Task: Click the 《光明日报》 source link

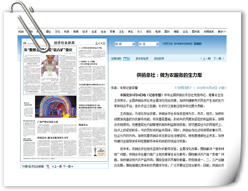Action: tap(183, 88)
